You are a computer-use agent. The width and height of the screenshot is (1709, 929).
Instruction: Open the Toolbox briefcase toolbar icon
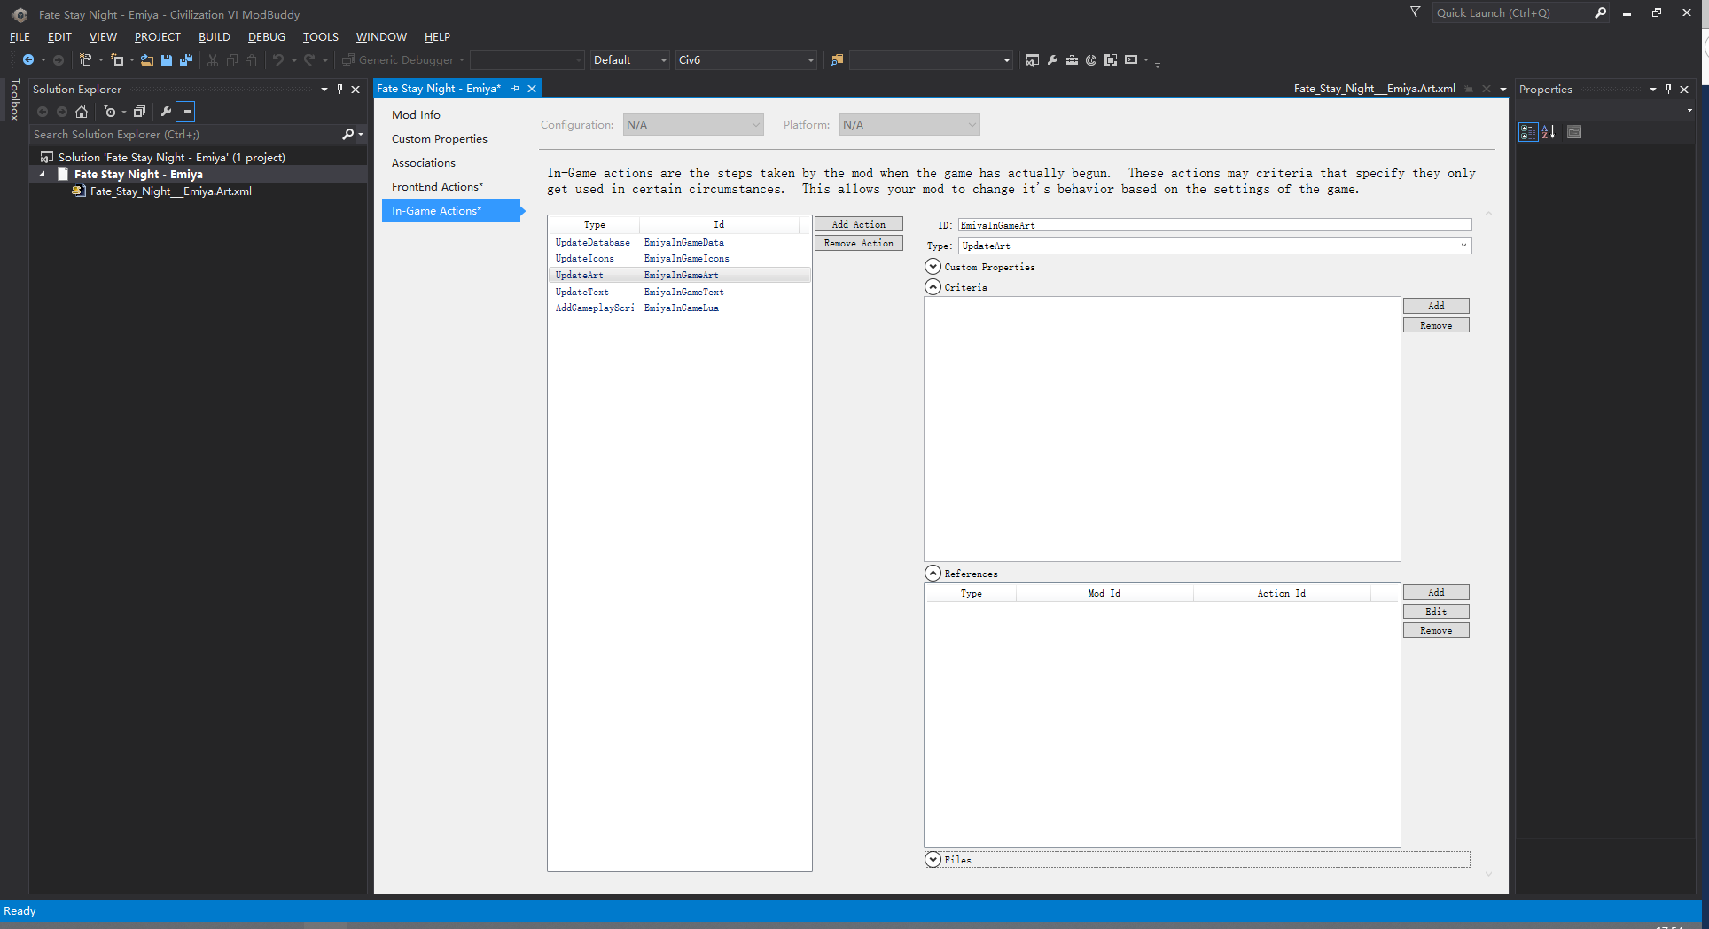pyautogui.click(x=1072, y=60)
